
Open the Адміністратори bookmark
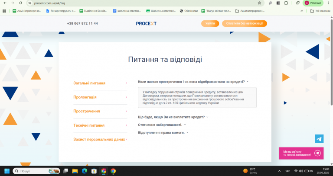[27, 11]
